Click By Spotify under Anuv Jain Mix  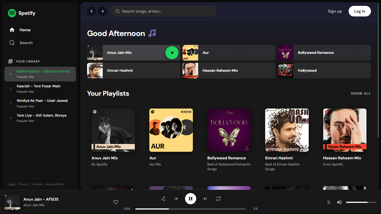click(x=99, y=164)
